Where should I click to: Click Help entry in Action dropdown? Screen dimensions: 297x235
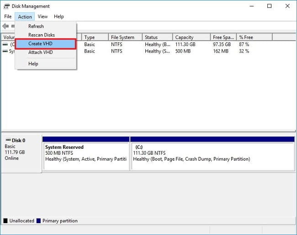click(x=46, y=64)
